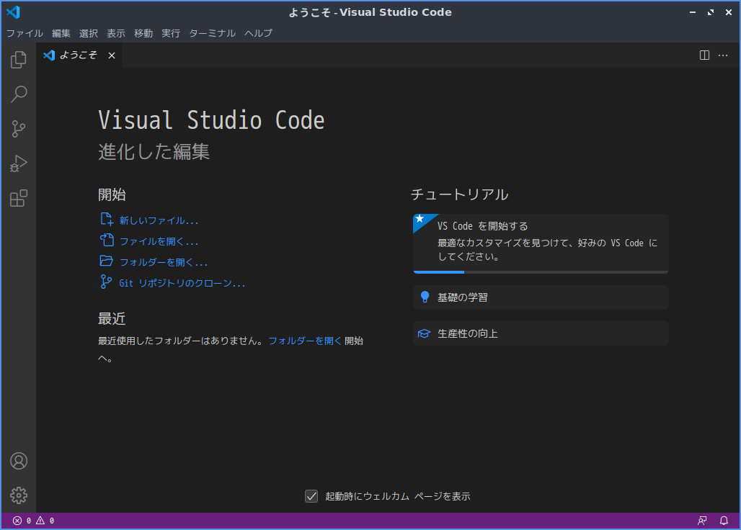Click progress bar under VS Code を開始する

coord(541,272)
